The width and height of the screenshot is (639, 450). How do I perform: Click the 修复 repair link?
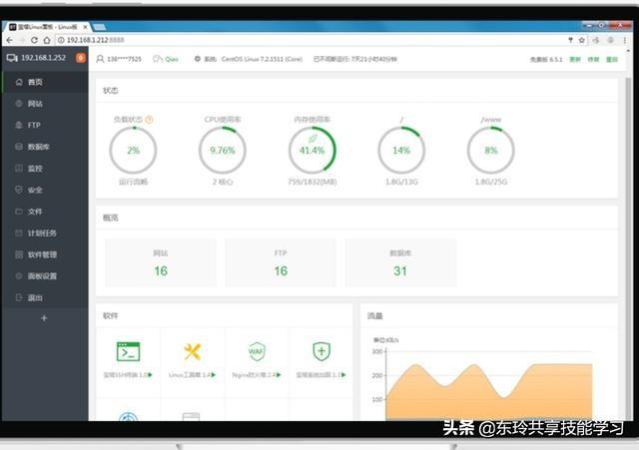[x=593, y=60]
